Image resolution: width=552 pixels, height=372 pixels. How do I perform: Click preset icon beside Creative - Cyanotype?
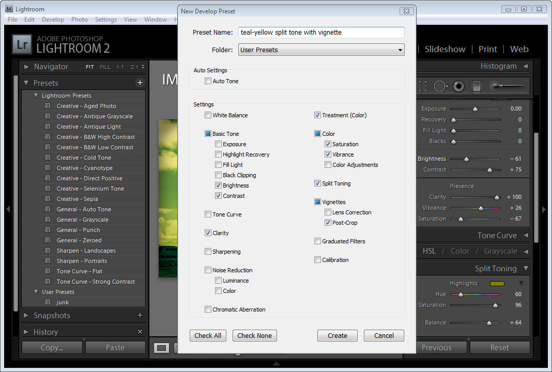[x=48, y=168]
